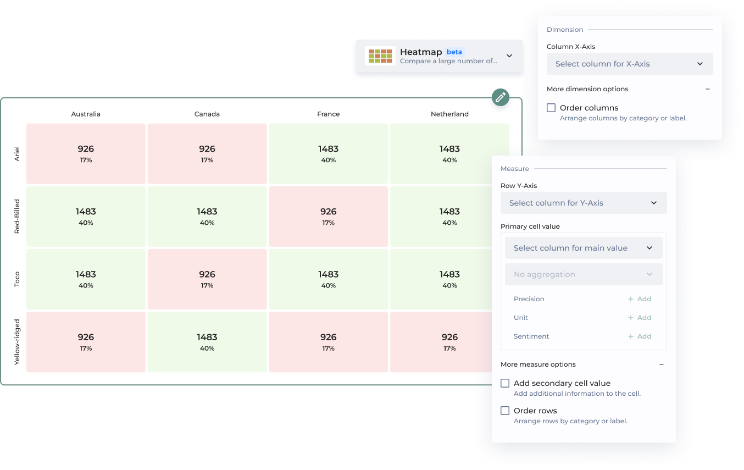Click the green Toco France heatmap cell
This screenshot has height=470, width=744.
[328, 279]
